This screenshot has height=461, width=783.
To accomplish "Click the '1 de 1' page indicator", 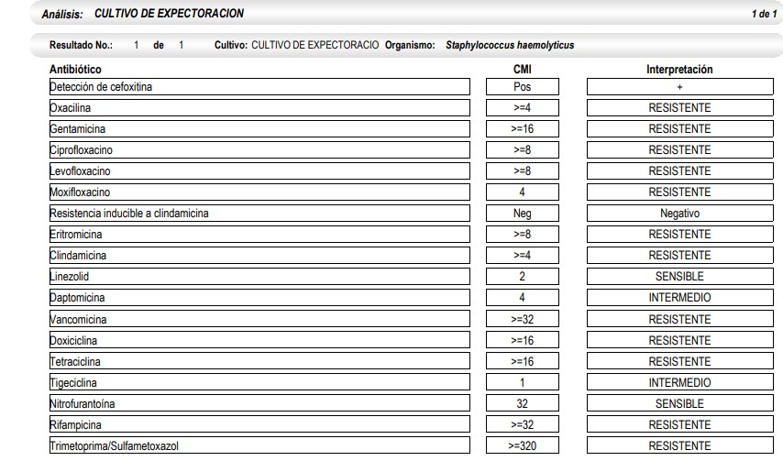I will [764, 14].
